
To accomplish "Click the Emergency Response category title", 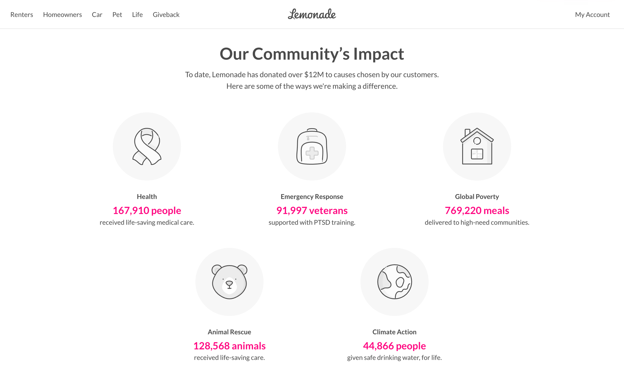I will [312, 197].
